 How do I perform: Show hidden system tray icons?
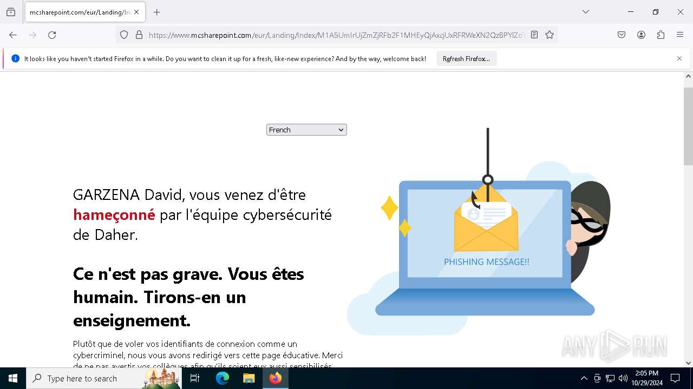pyautogui.click(x=584, y=378)
